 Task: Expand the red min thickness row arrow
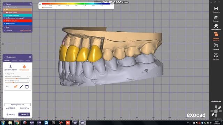pyautogui.click(x=5, y=21)
